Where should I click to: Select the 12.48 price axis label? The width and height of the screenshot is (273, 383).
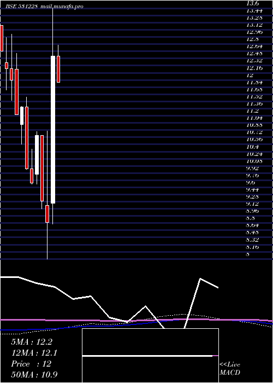pos(254,53)
